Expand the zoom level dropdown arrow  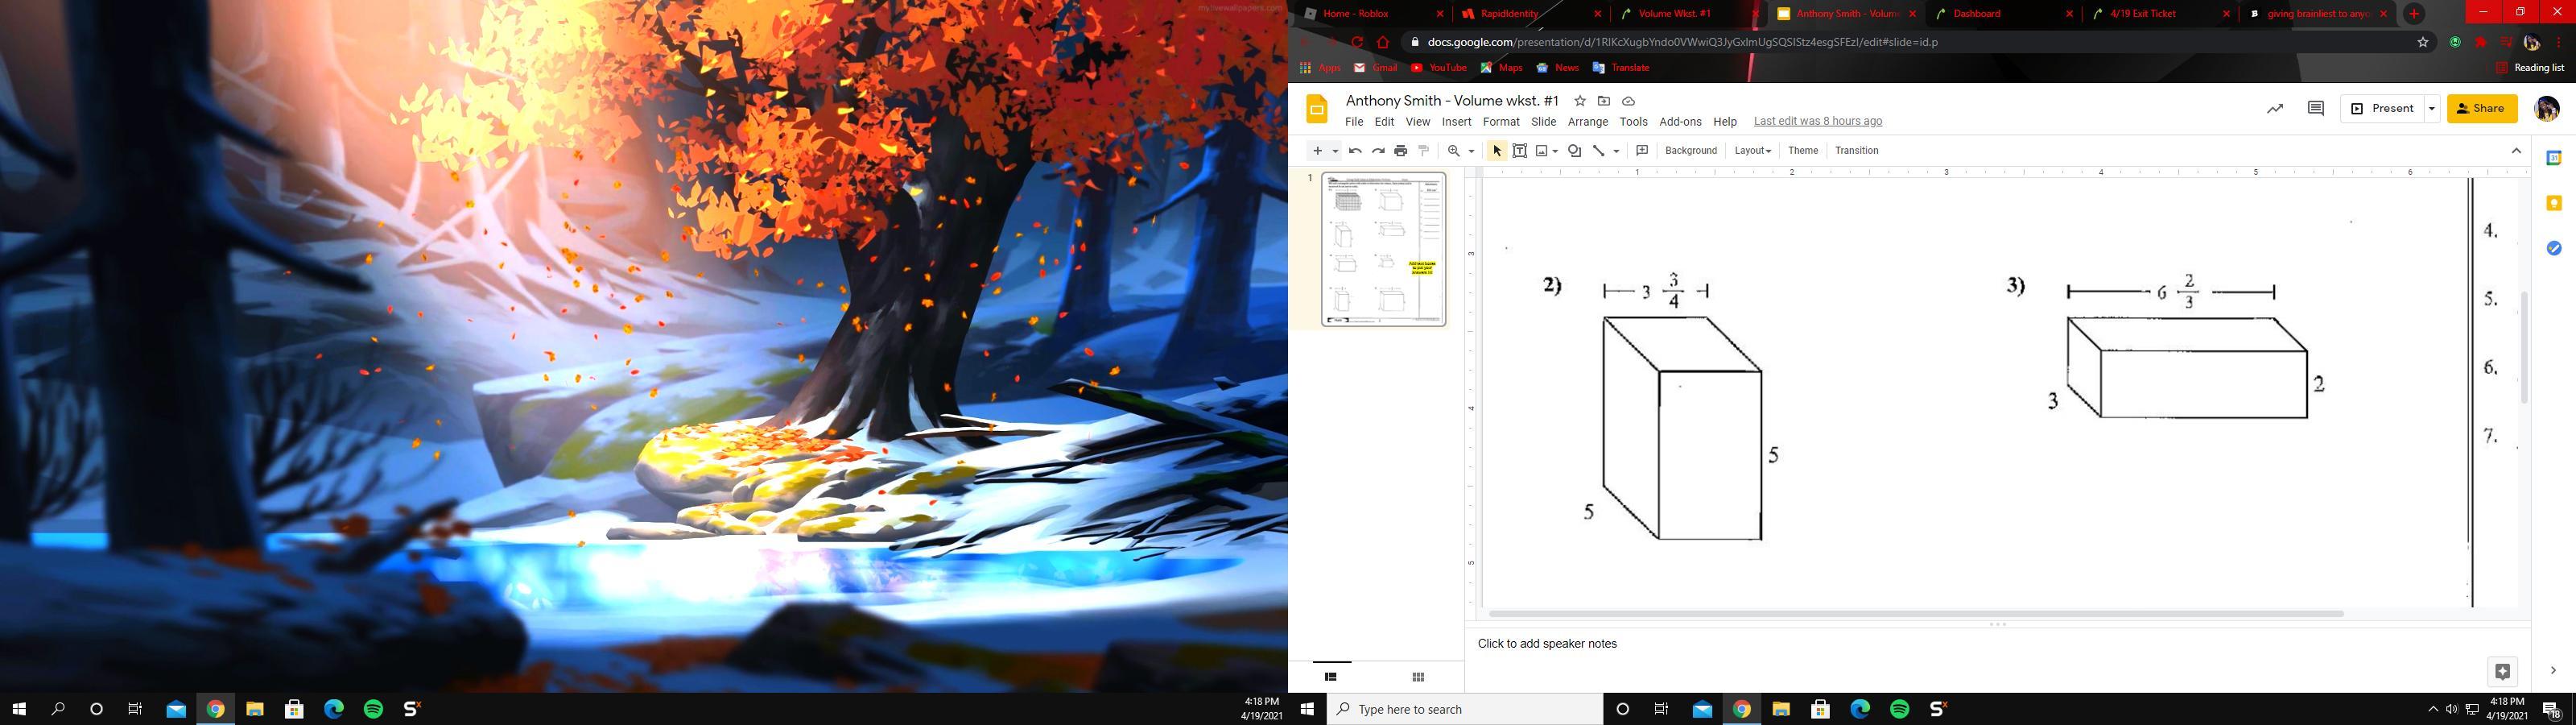[x=1471, y=151]
